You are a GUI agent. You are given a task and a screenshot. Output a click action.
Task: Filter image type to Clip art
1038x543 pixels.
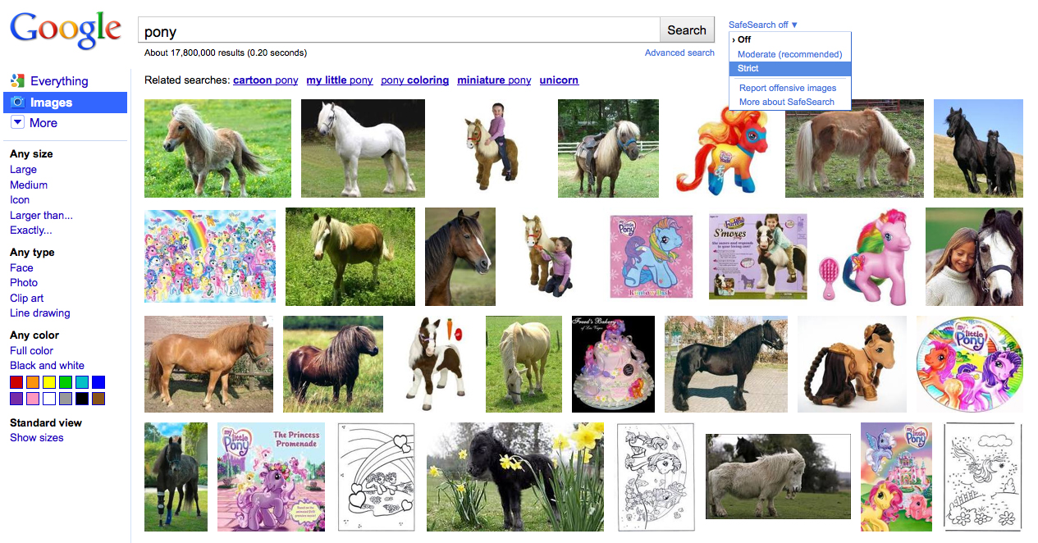pos(27,298)
